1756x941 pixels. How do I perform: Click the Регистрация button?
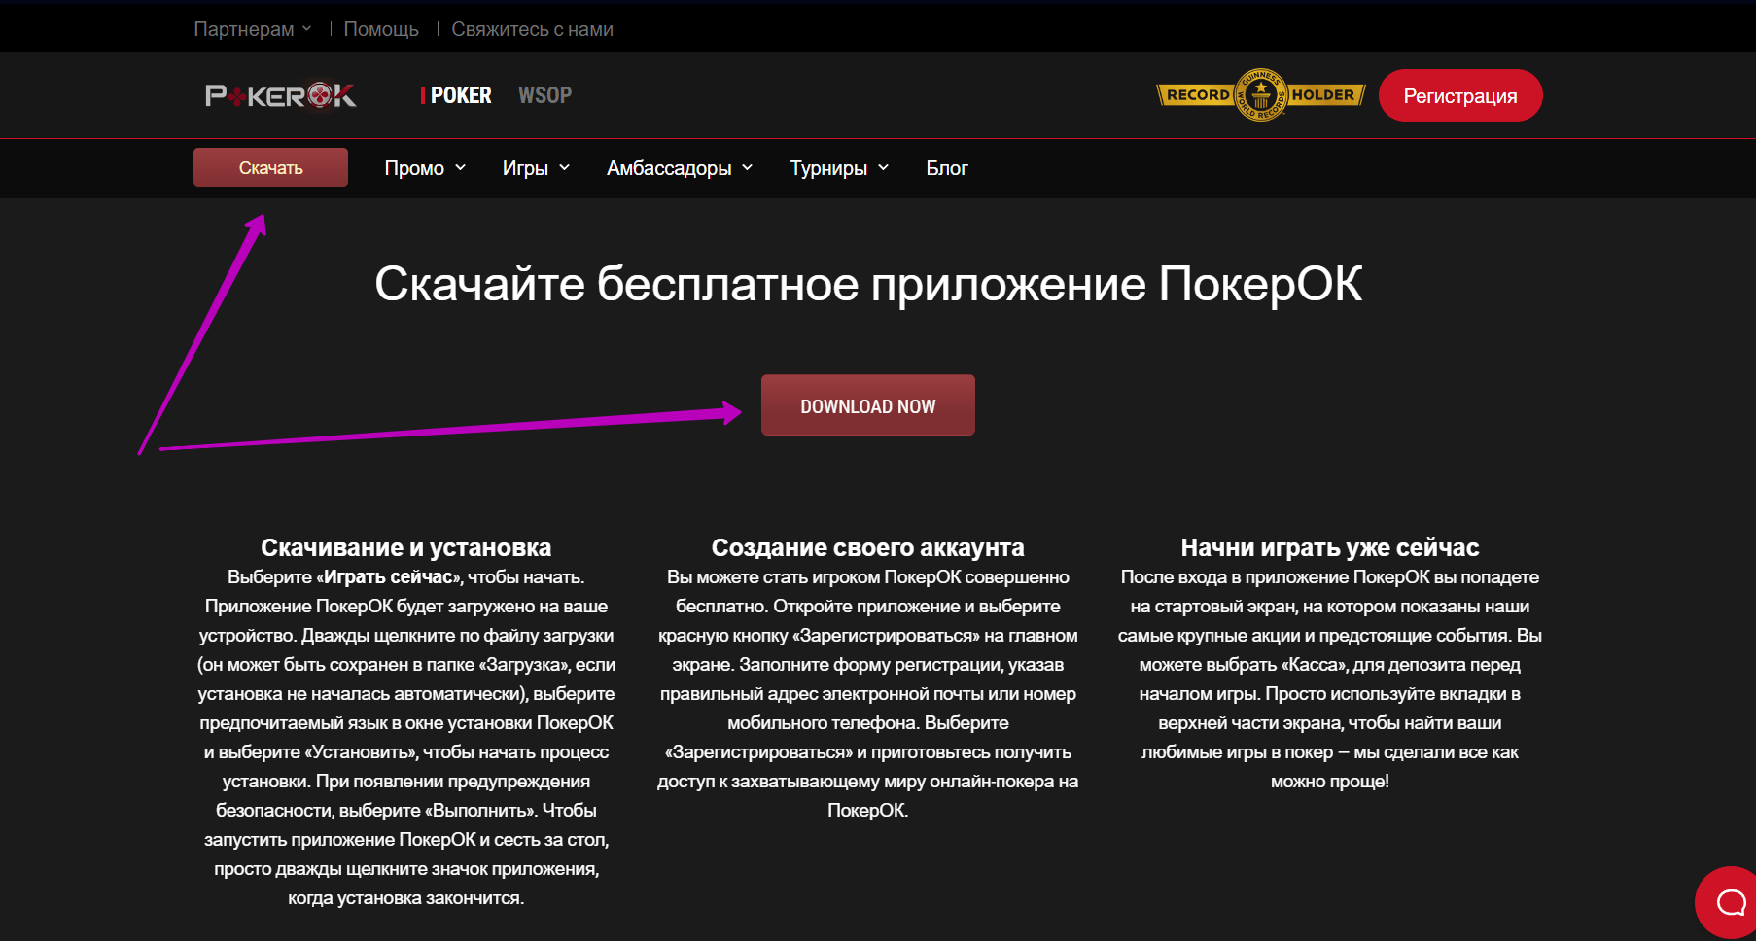click(x=1460, y=95)
